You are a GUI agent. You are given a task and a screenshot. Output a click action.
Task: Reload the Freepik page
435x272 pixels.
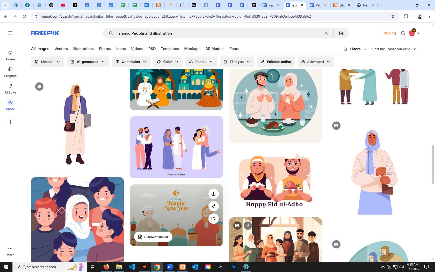[x=24, y=16]
